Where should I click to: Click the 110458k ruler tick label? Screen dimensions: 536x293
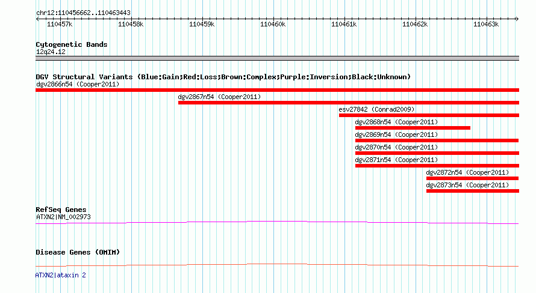pyautogui.click(x=131, y=24)
